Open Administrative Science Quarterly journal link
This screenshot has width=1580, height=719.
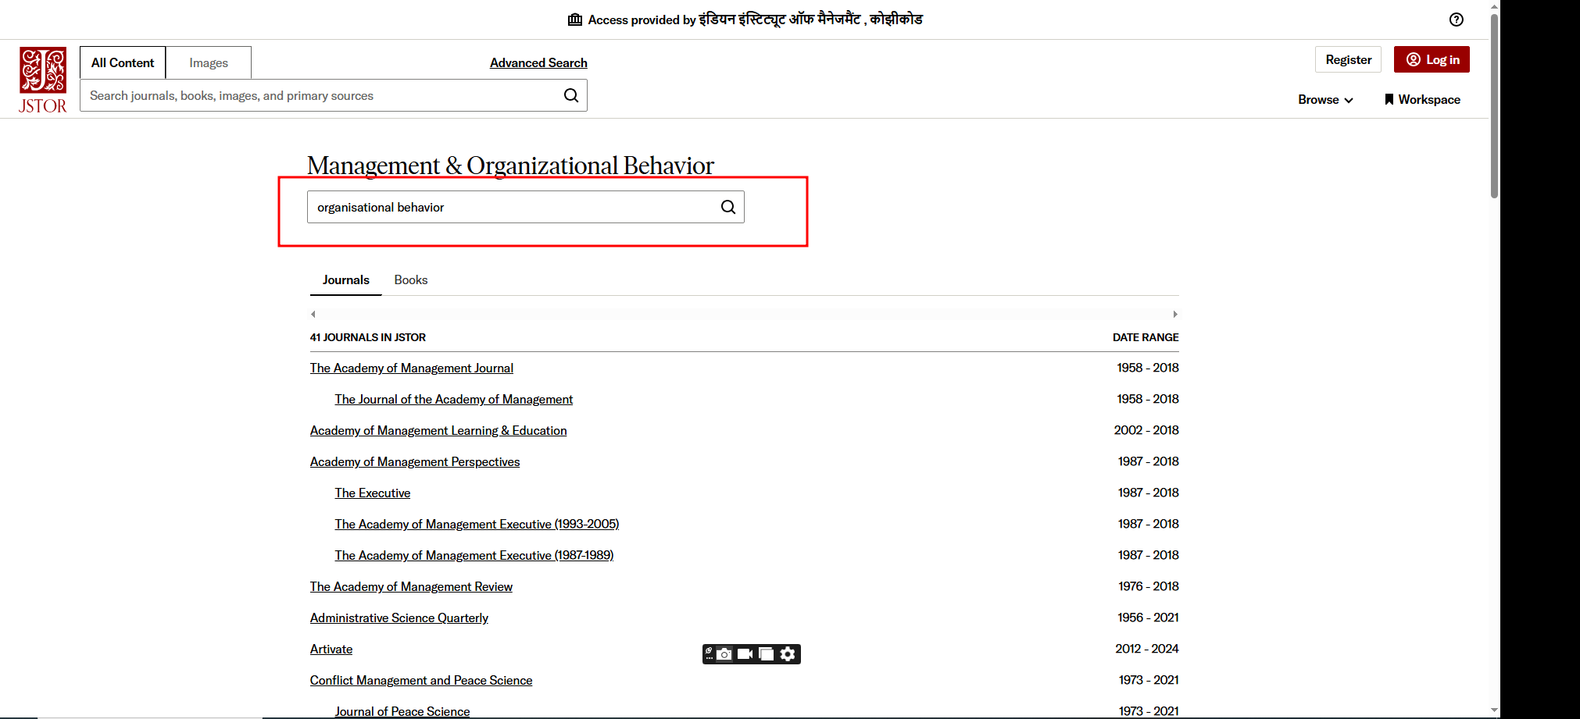click(x=399, y=618)
